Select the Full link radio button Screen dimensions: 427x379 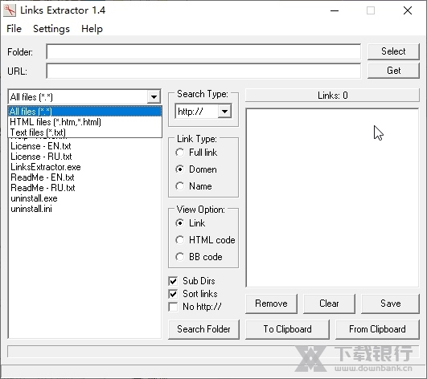pyautogui.click(x=196, y=153)
